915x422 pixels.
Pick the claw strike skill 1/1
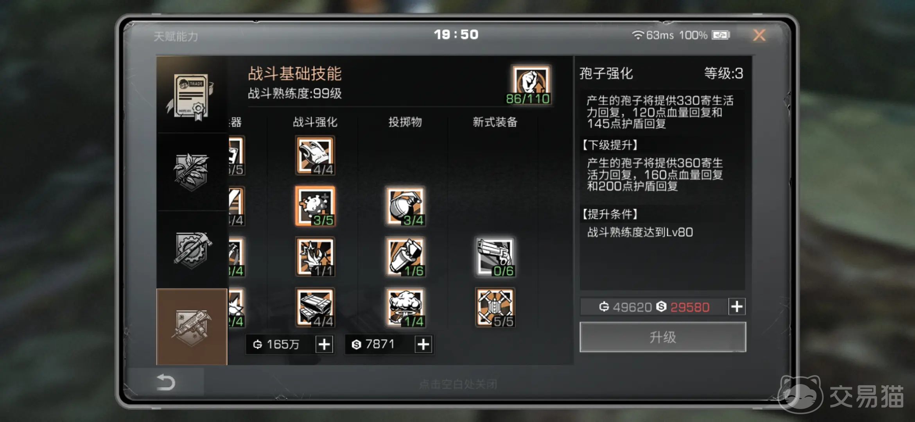(x=315, y=257)
